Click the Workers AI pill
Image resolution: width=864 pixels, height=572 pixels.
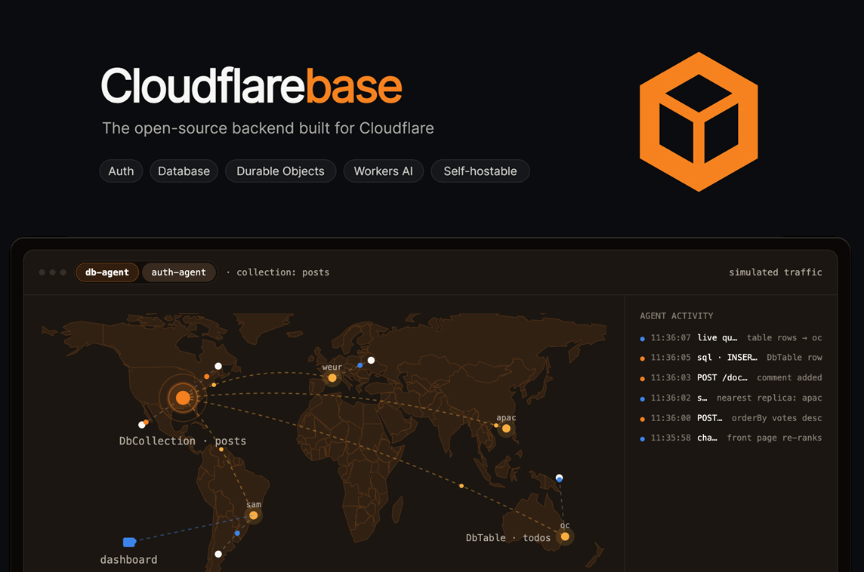384,171
